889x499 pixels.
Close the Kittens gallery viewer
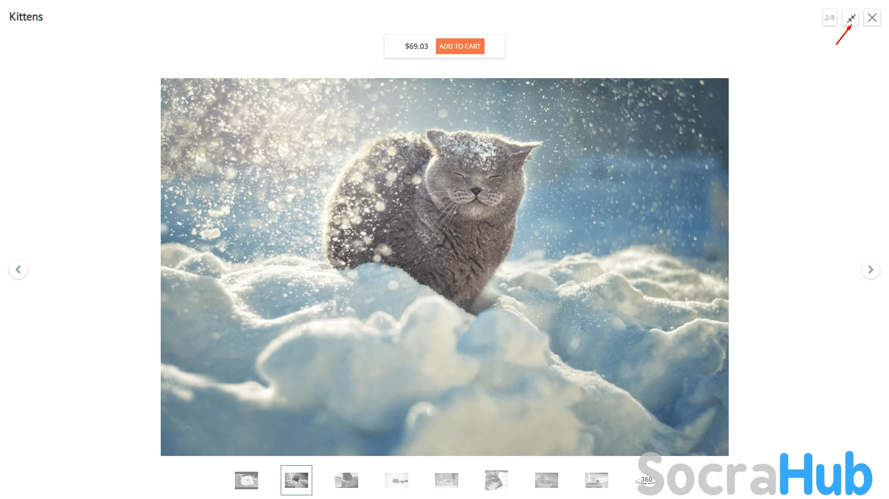tap(872, 18)
